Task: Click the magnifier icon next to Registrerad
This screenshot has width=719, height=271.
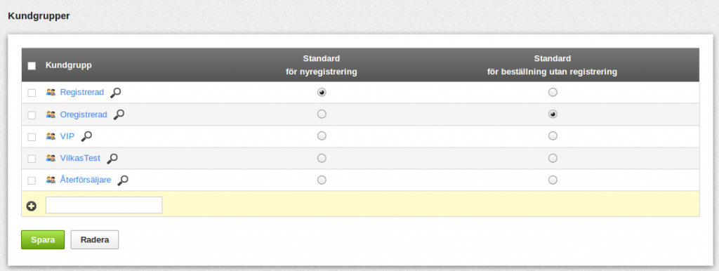Action: pyautogui.click(x=116, y=93)
